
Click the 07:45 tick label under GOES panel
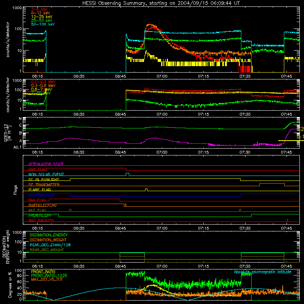[287, 152]
